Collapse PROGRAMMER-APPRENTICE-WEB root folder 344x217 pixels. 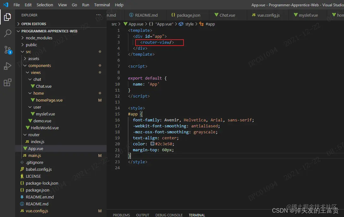pyautogui.click(x=18, y=31)
